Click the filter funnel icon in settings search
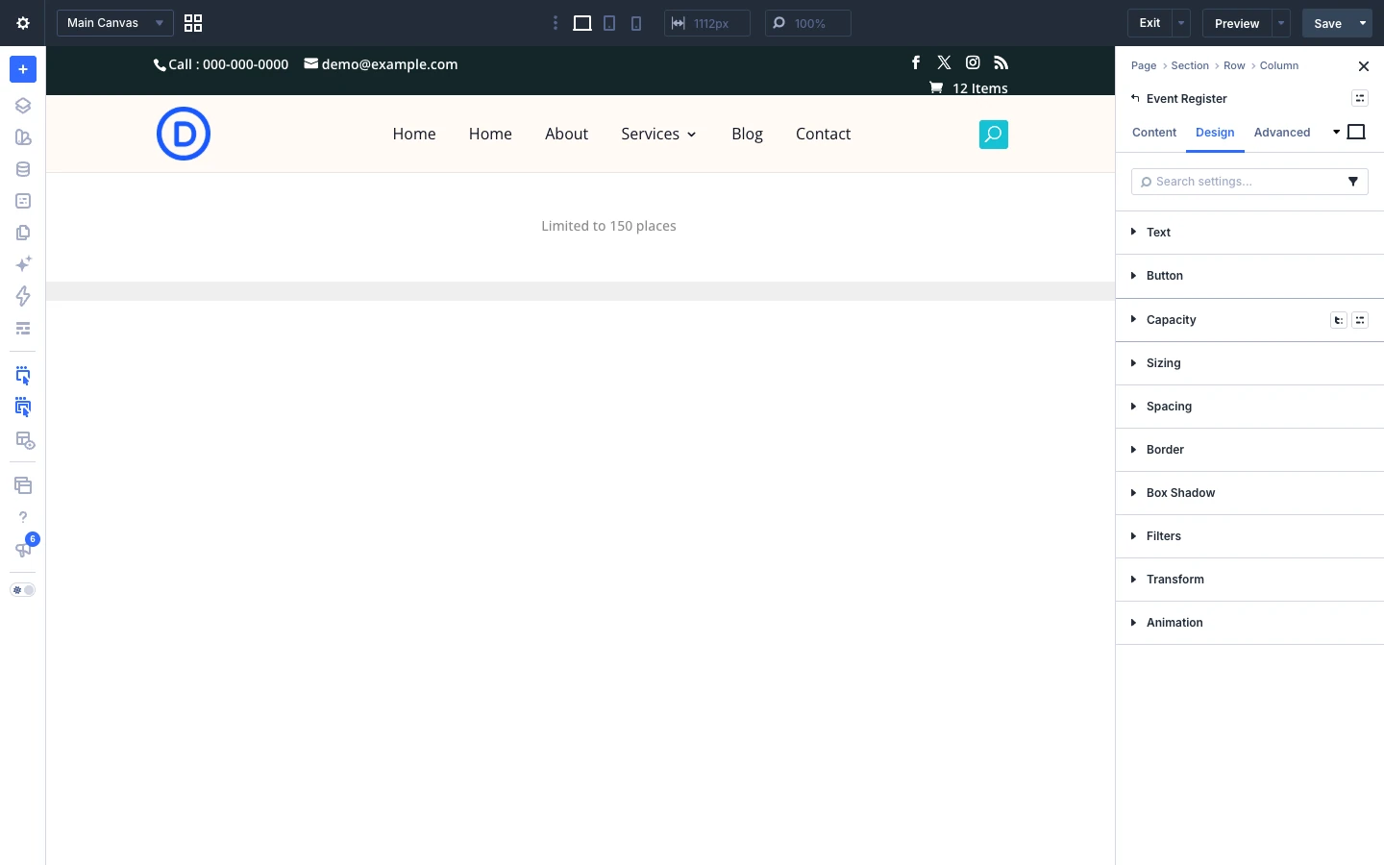The height and width of the screenshot is (865, 1384). (x=1353, y=182)
